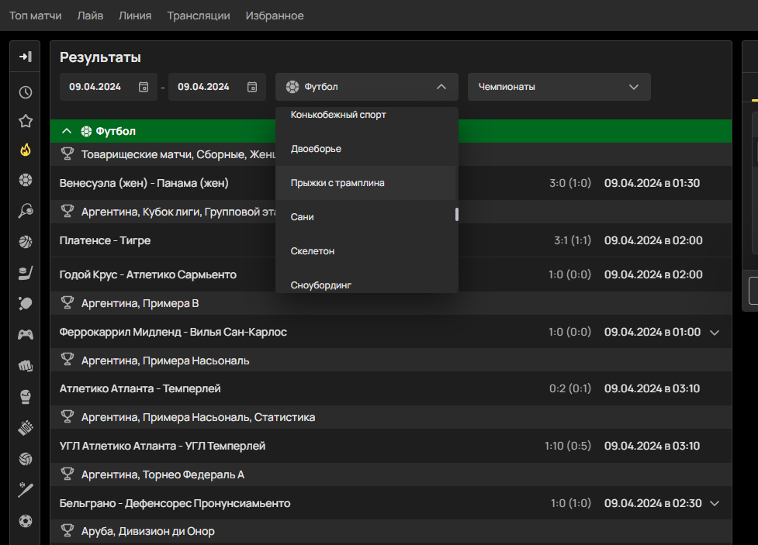Click trophy icon beside Аргентина, Примера В
Viewport: 758px width, 545px height.
[x=67, y=303]
